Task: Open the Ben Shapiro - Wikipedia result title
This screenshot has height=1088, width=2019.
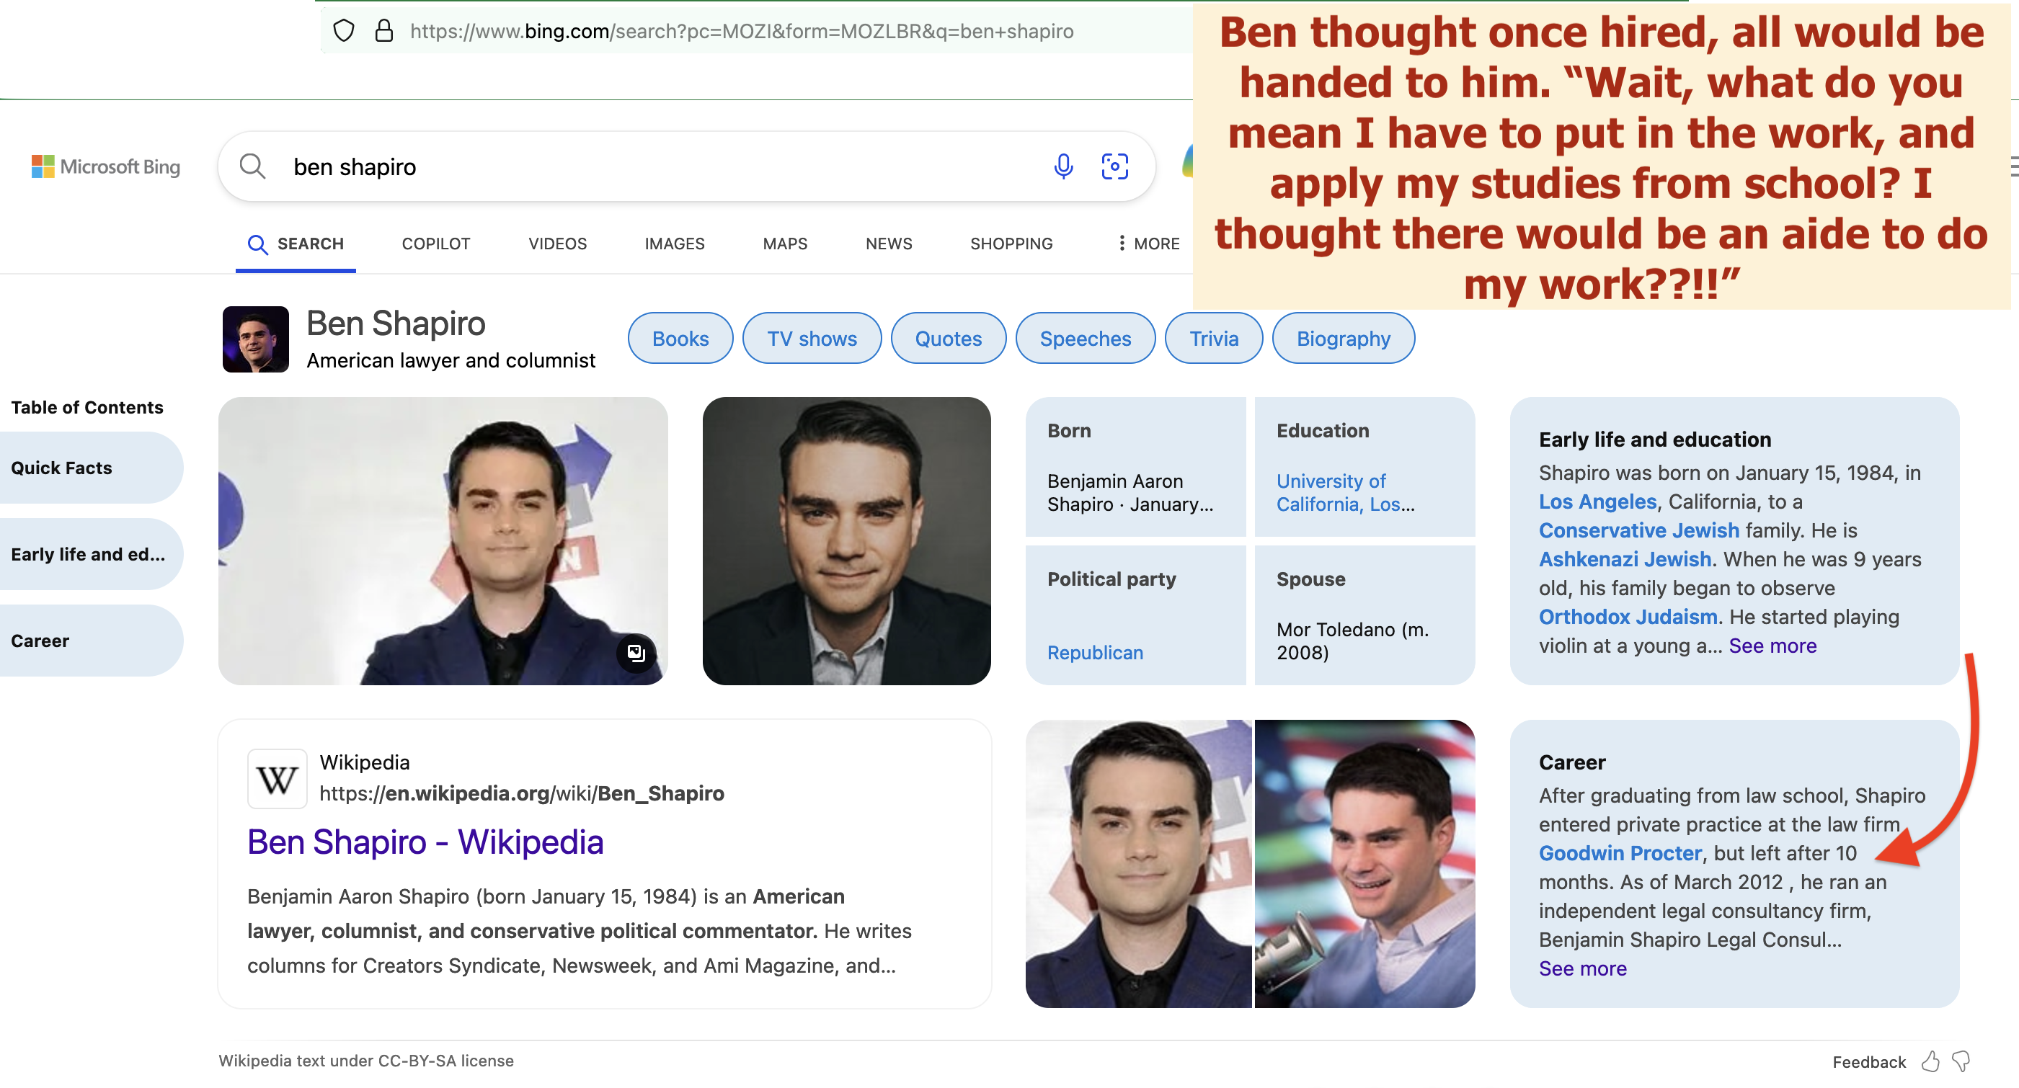Action: (x=425, y=842)
